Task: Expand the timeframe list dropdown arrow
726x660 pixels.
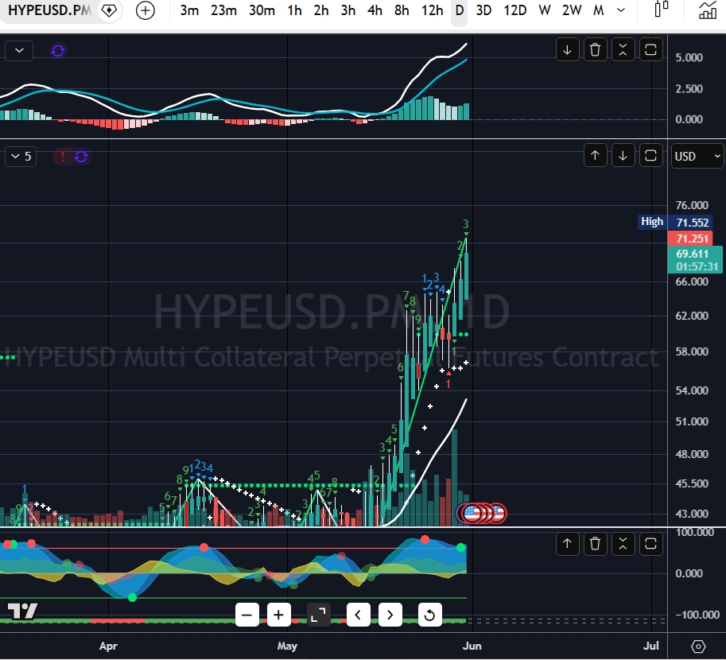Action: (x=621, y=10)
